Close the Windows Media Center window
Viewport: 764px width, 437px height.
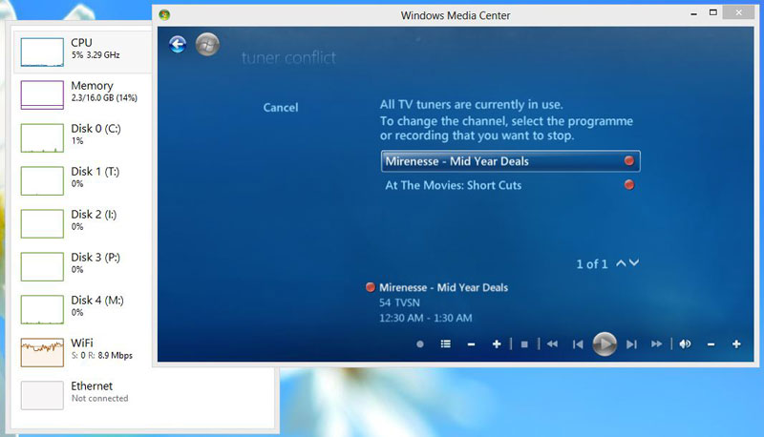(x=738, y=12)
